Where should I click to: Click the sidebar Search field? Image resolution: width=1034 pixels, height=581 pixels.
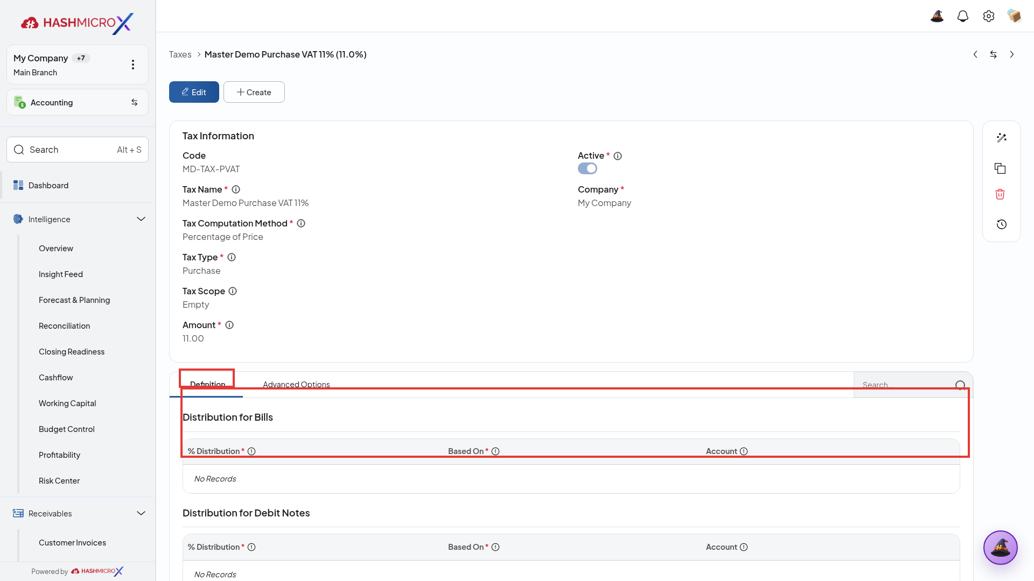pos(78,150)
